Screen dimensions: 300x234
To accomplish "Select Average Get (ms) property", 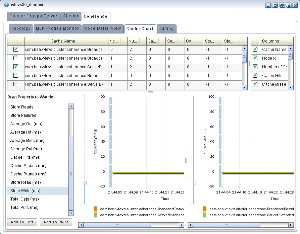I will point(38,124).
